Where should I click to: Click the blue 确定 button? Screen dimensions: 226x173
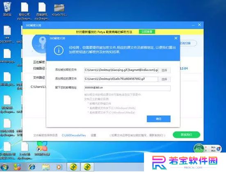[x=159, y=119]
